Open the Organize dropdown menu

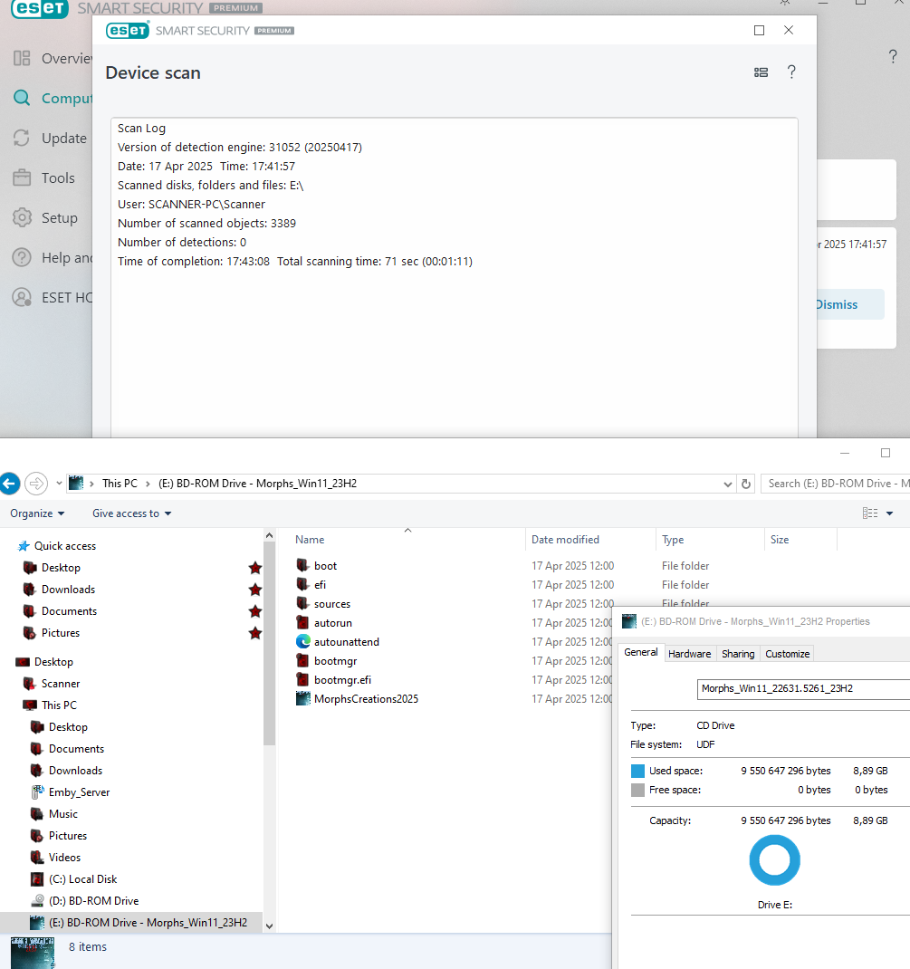point(37,513)
